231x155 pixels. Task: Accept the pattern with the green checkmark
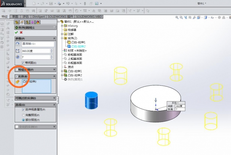(x=16, y=32)
